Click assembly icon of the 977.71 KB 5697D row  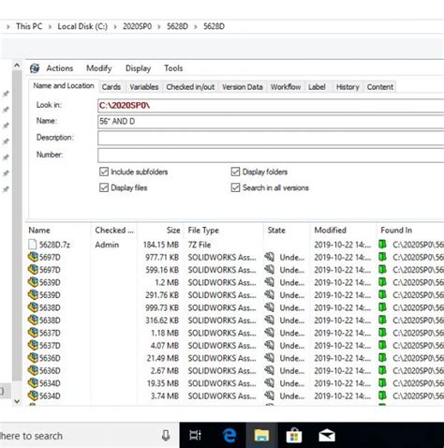click(33, 257)
